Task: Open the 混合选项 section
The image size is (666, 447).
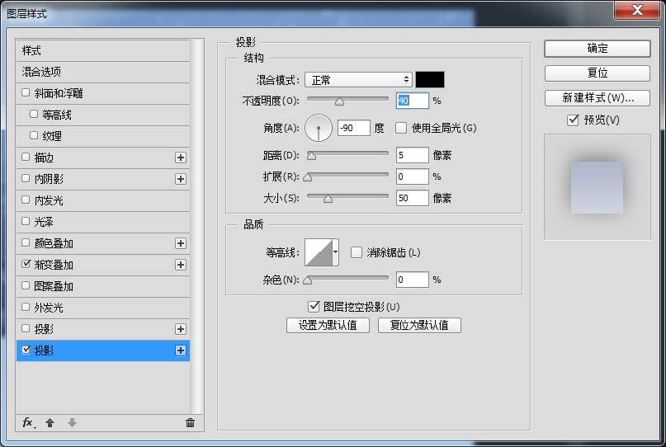Action: coord(103,72)
